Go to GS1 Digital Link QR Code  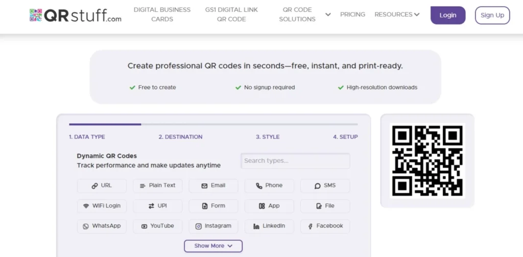coord(231,15)
